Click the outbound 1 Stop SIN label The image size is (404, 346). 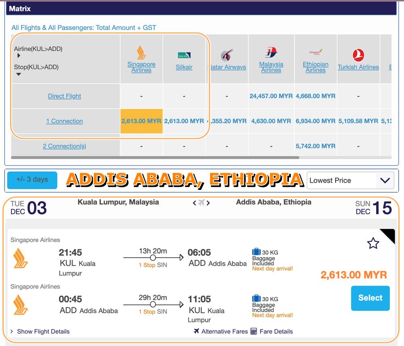point(153,265)
